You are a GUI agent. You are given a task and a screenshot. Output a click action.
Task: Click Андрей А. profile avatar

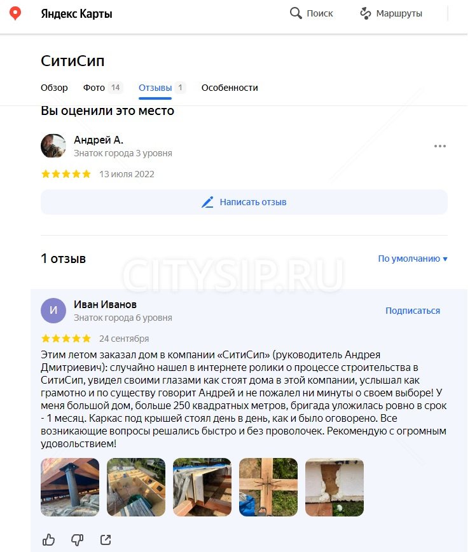click(x=53, y=145)
